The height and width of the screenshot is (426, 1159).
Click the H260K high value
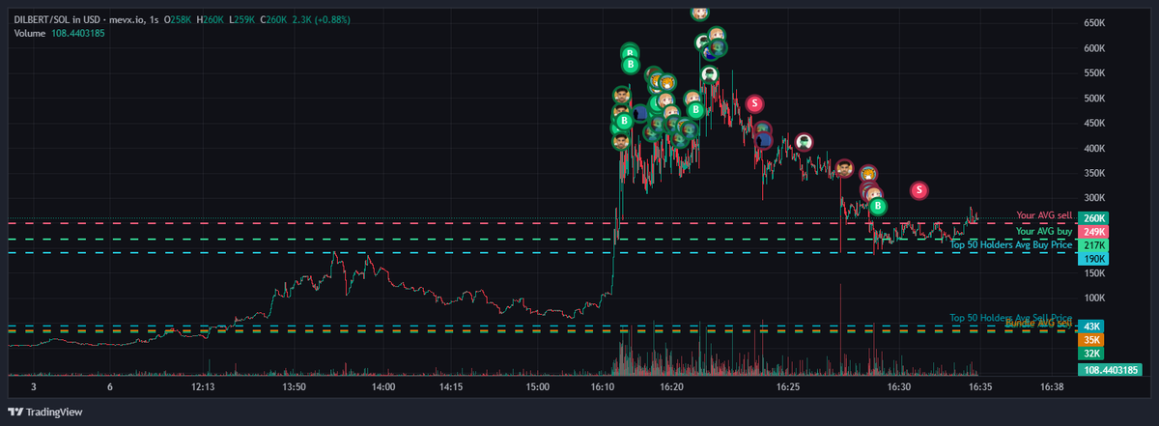coord(209,19)
